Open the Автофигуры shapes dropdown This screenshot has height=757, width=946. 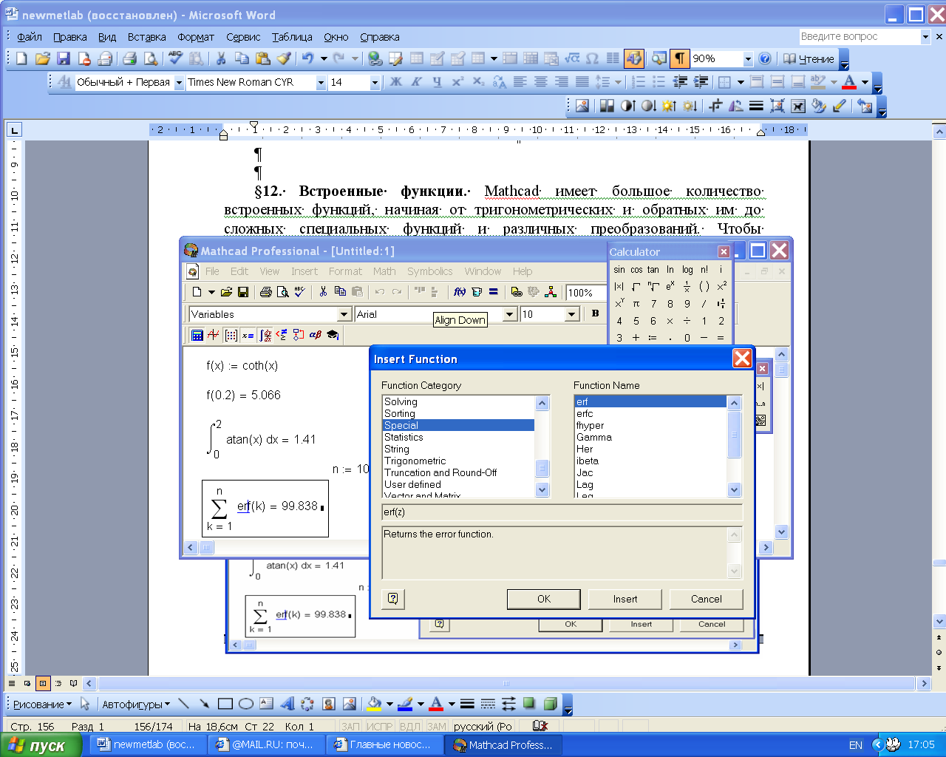tap(135, 705)
